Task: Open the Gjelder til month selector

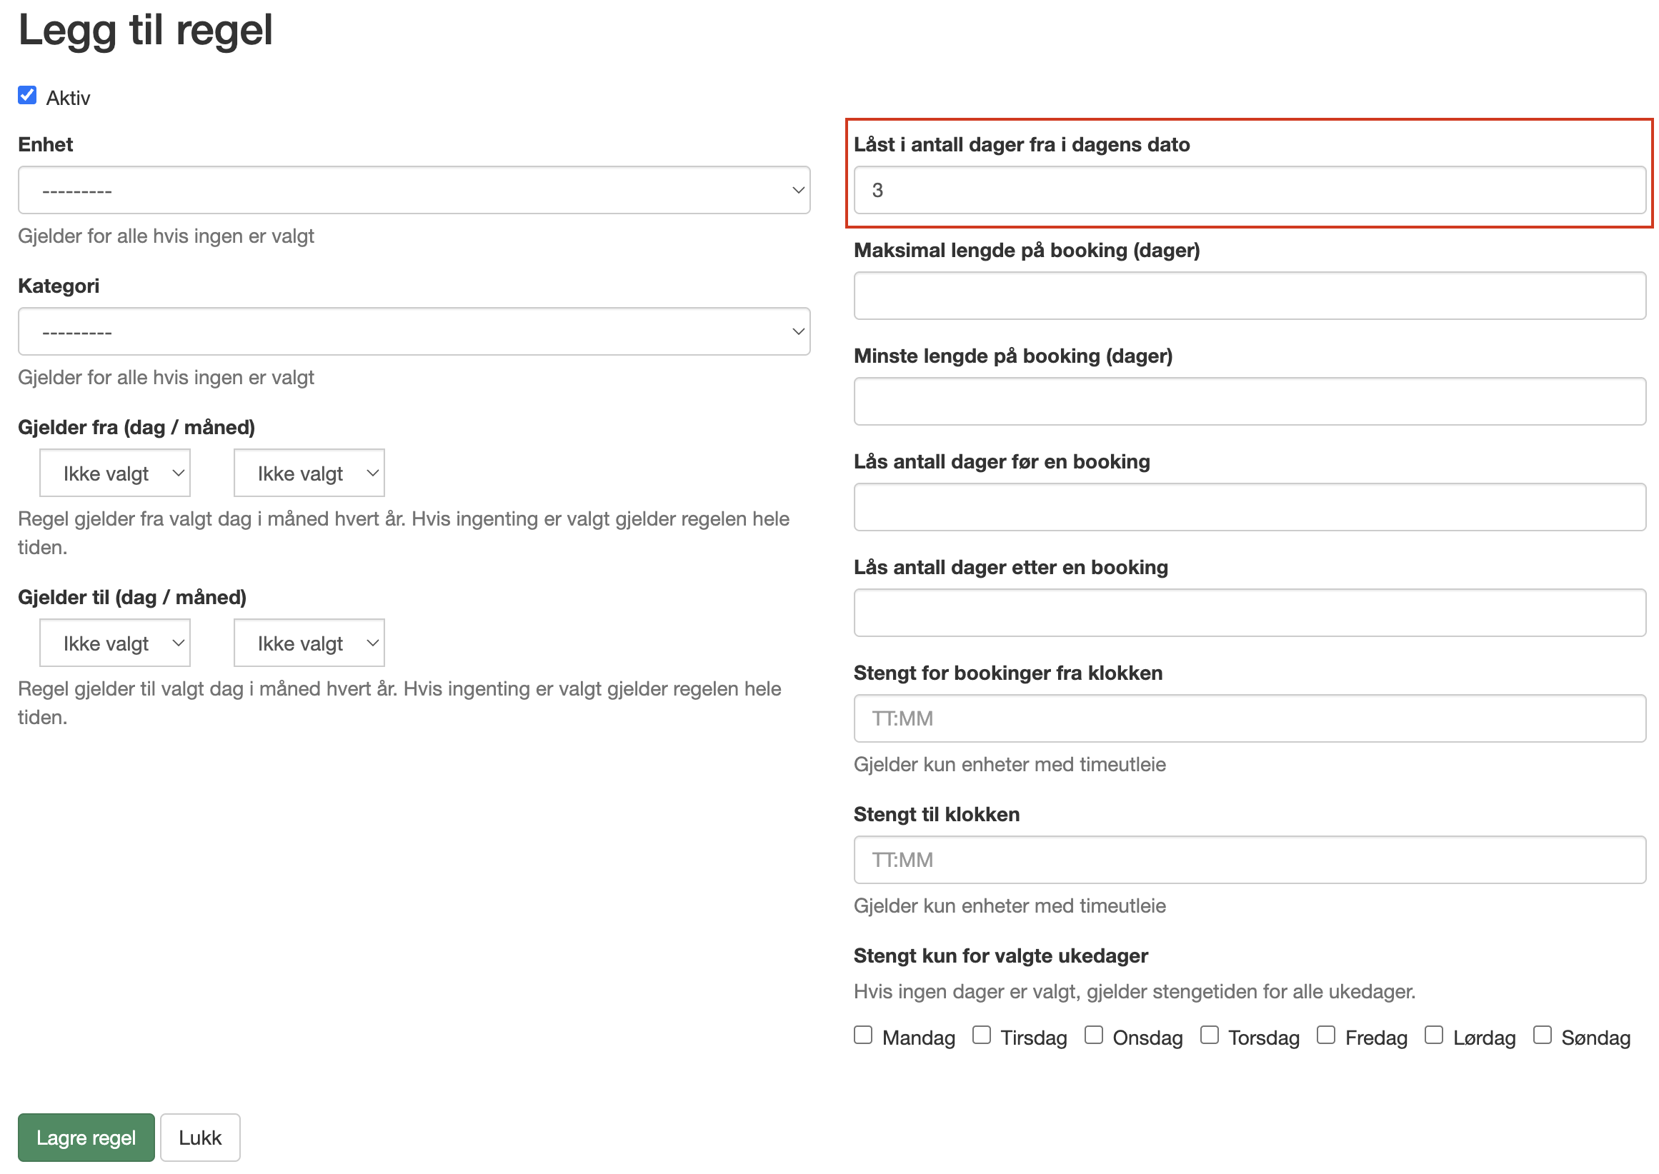Action: point(309,643)
